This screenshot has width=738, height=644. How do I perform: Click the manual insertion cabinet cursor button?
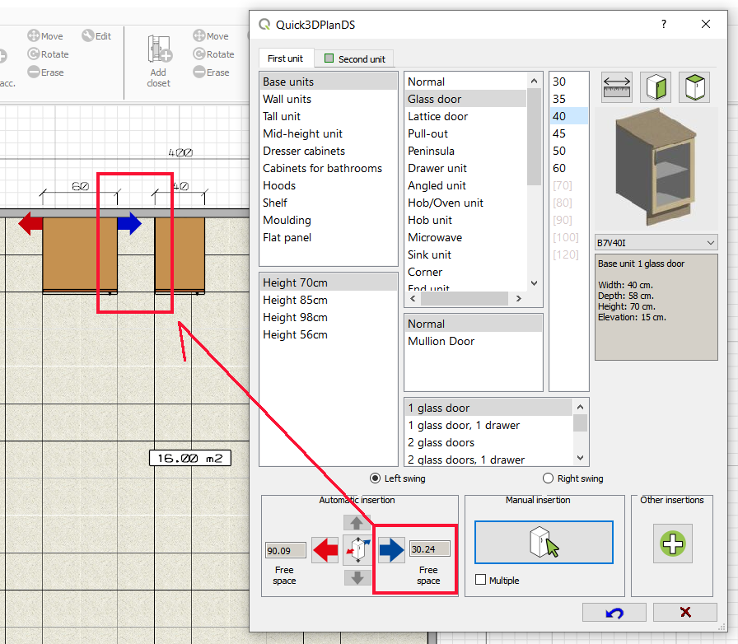point(544,543)
